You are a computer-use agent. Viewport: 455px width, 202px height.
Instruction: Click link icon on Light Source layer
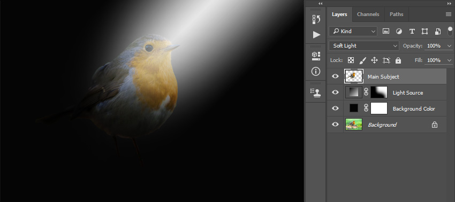click(x=366, y=92)
